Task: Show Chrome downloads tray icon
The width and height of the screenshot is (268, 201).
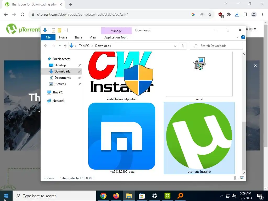Action: click(237, 15)
